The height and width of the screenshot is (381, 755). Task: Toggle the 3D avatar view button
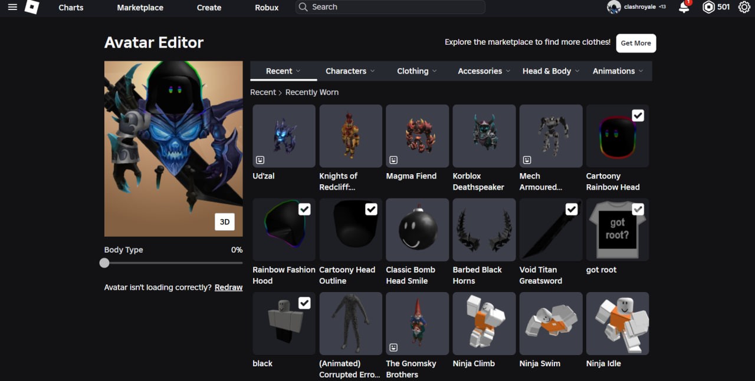(225, 222)
